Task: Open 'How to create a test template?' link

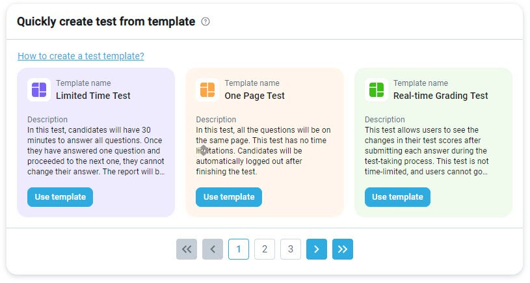Action: tap(81, 56)
